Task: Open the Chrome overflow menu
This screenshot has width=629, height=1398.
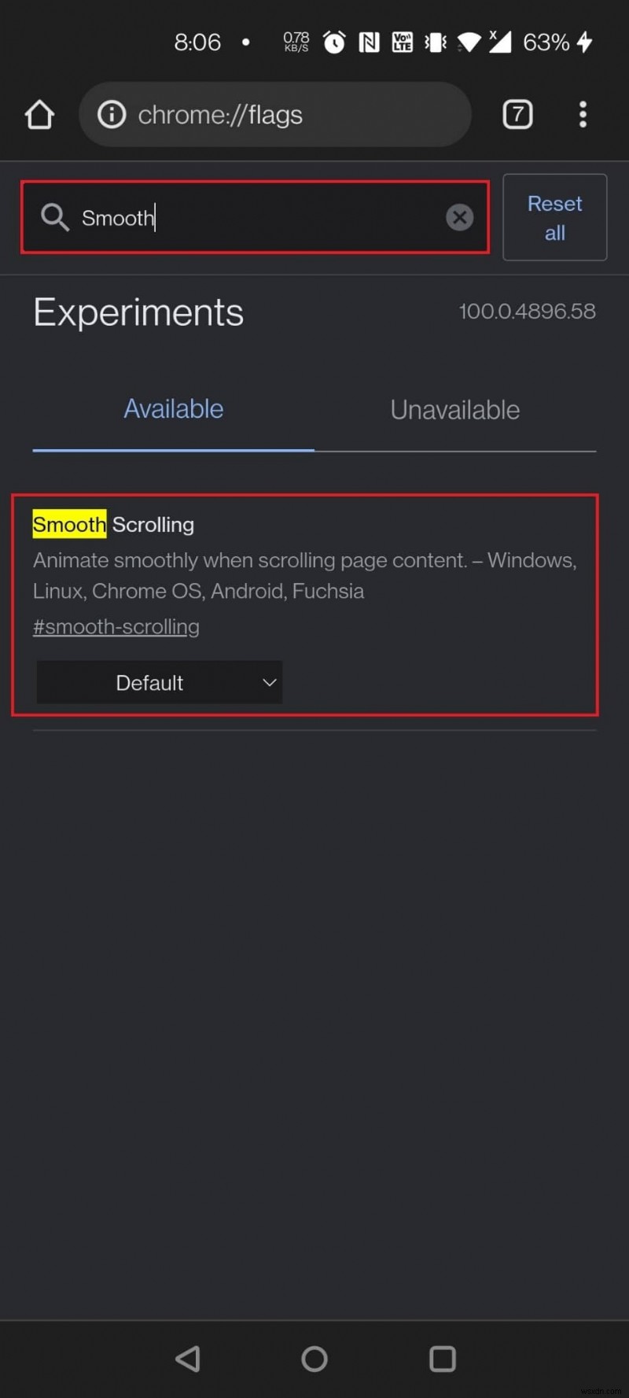Action: point(583,114)
